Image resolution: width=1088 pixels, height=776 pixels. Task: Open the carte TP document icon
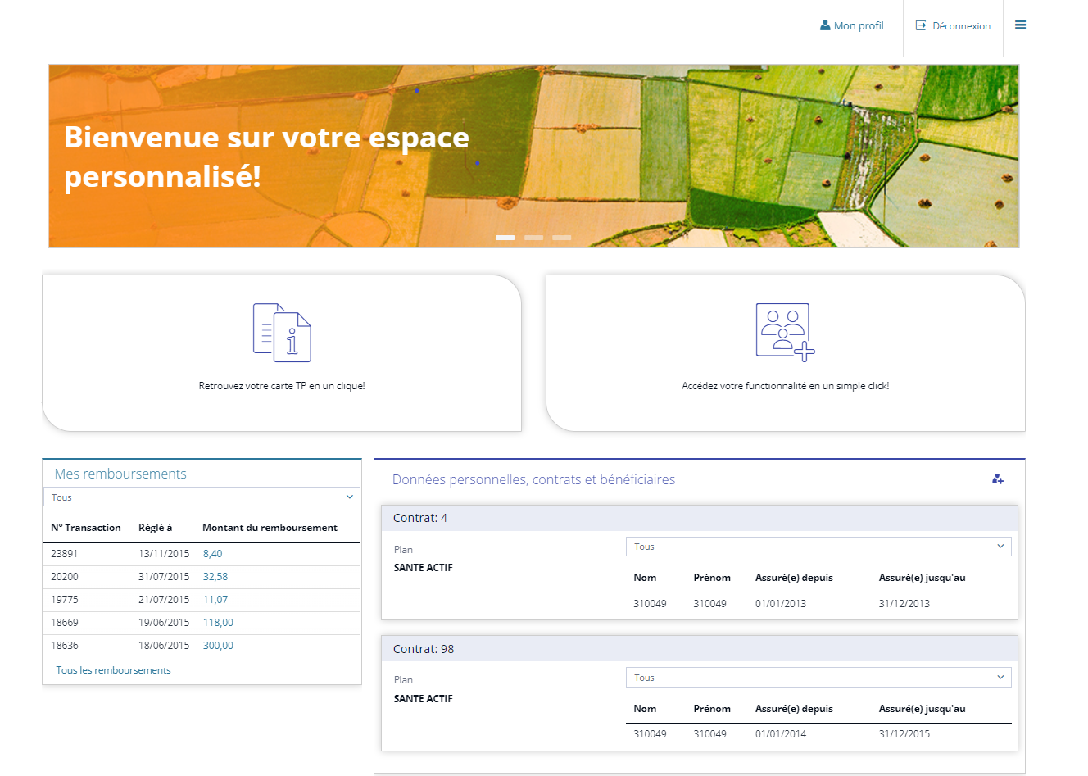click(x=282, y=333)
